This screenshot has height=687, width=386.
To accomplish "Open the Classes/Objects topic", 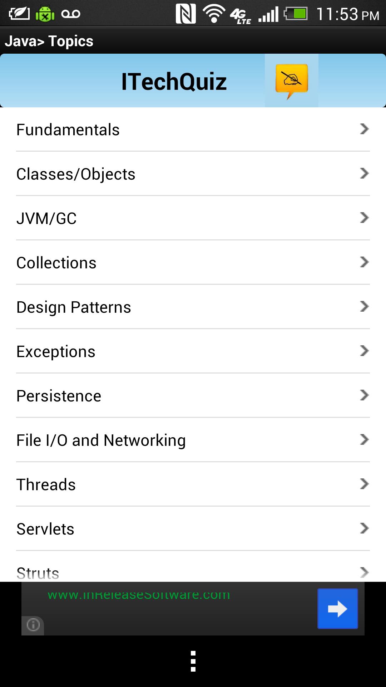I will tap(76, 174).
